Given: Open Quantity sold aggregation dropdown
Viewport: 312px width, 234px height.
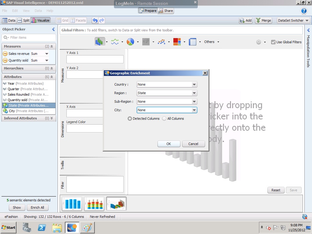Looking at the screenshot, I should (47, 61).
